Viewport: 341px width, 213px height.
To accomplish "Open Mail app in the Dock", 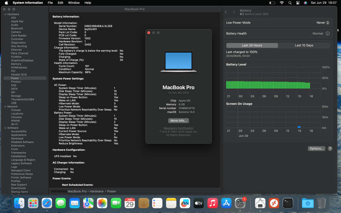I will tap(74, 203).
